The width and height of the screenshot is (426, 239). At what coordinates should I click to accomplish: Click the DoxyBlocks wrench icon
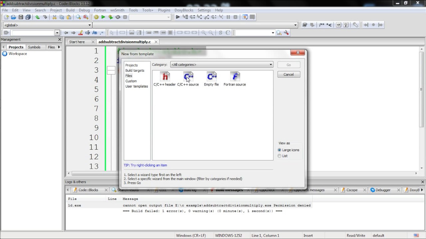[355, 25]
